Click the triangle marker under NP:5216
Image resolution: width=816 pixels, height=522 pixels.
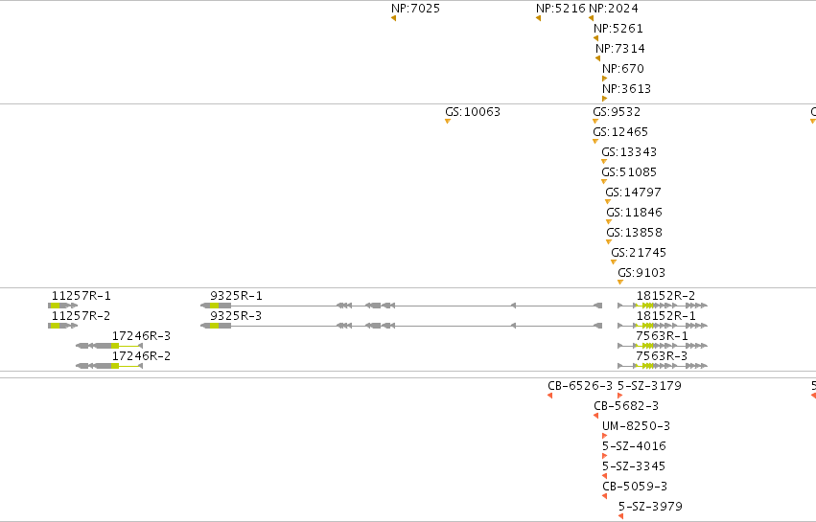(538, 18)
